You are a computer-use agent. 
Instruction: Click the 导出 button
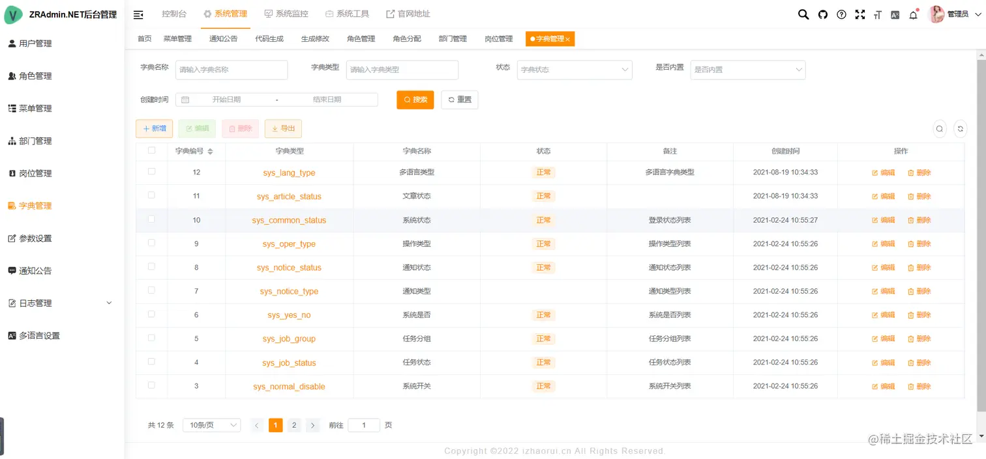(x=283, y=129)
